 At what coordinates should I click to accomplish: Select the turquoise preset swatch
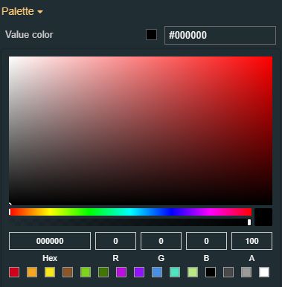(x=175, y=272)
